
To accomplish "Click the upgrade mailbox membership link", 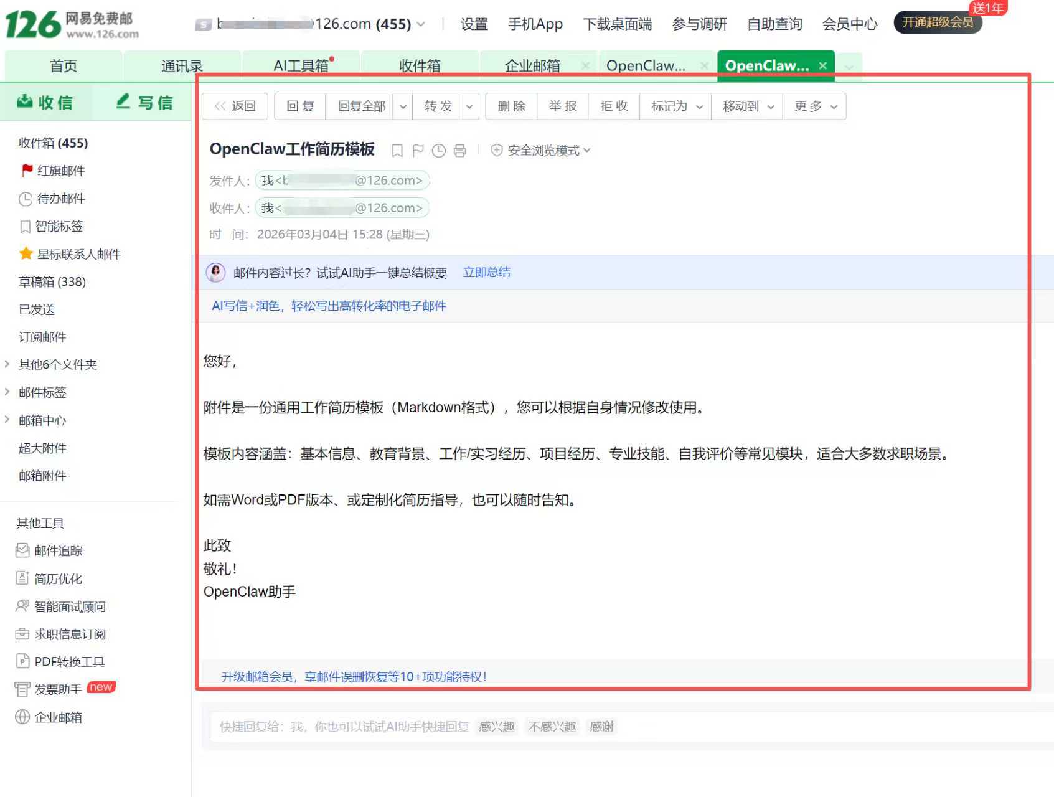I will 354,677.
